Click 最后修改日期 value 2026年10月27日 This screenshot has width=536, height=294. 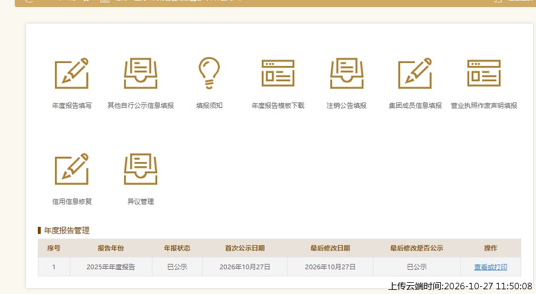coord(330,267)
